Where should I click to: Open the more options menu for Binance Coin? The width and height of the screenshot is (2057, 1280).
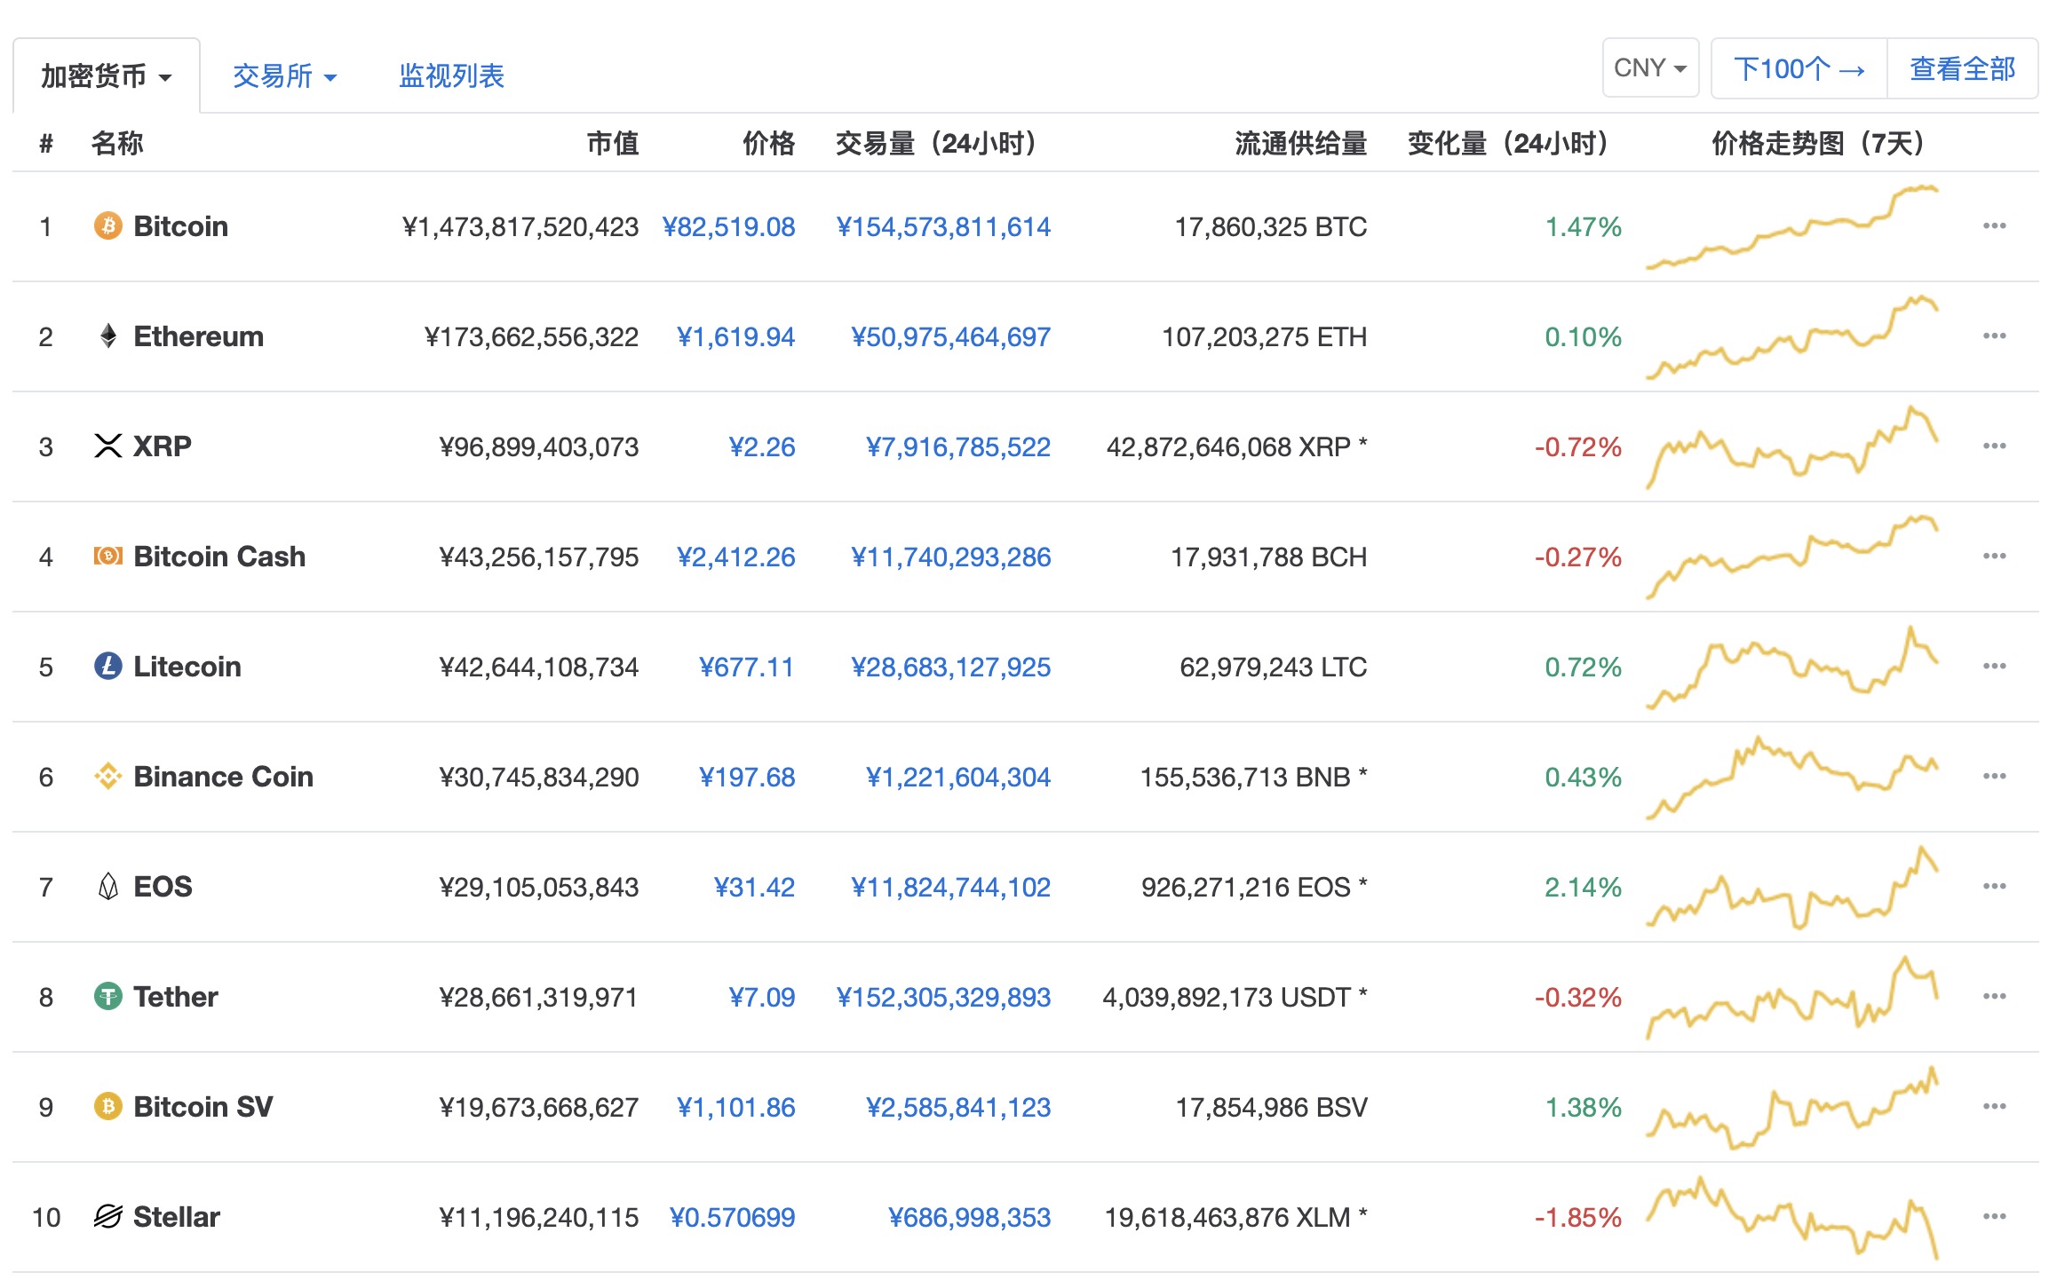(x=1994, y=777)
